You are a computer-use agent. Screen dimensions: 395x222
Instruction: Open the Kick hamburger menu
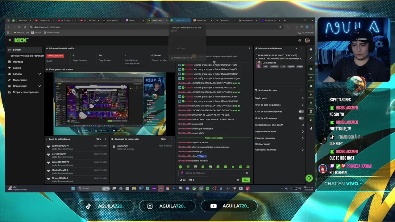[10, 40]
